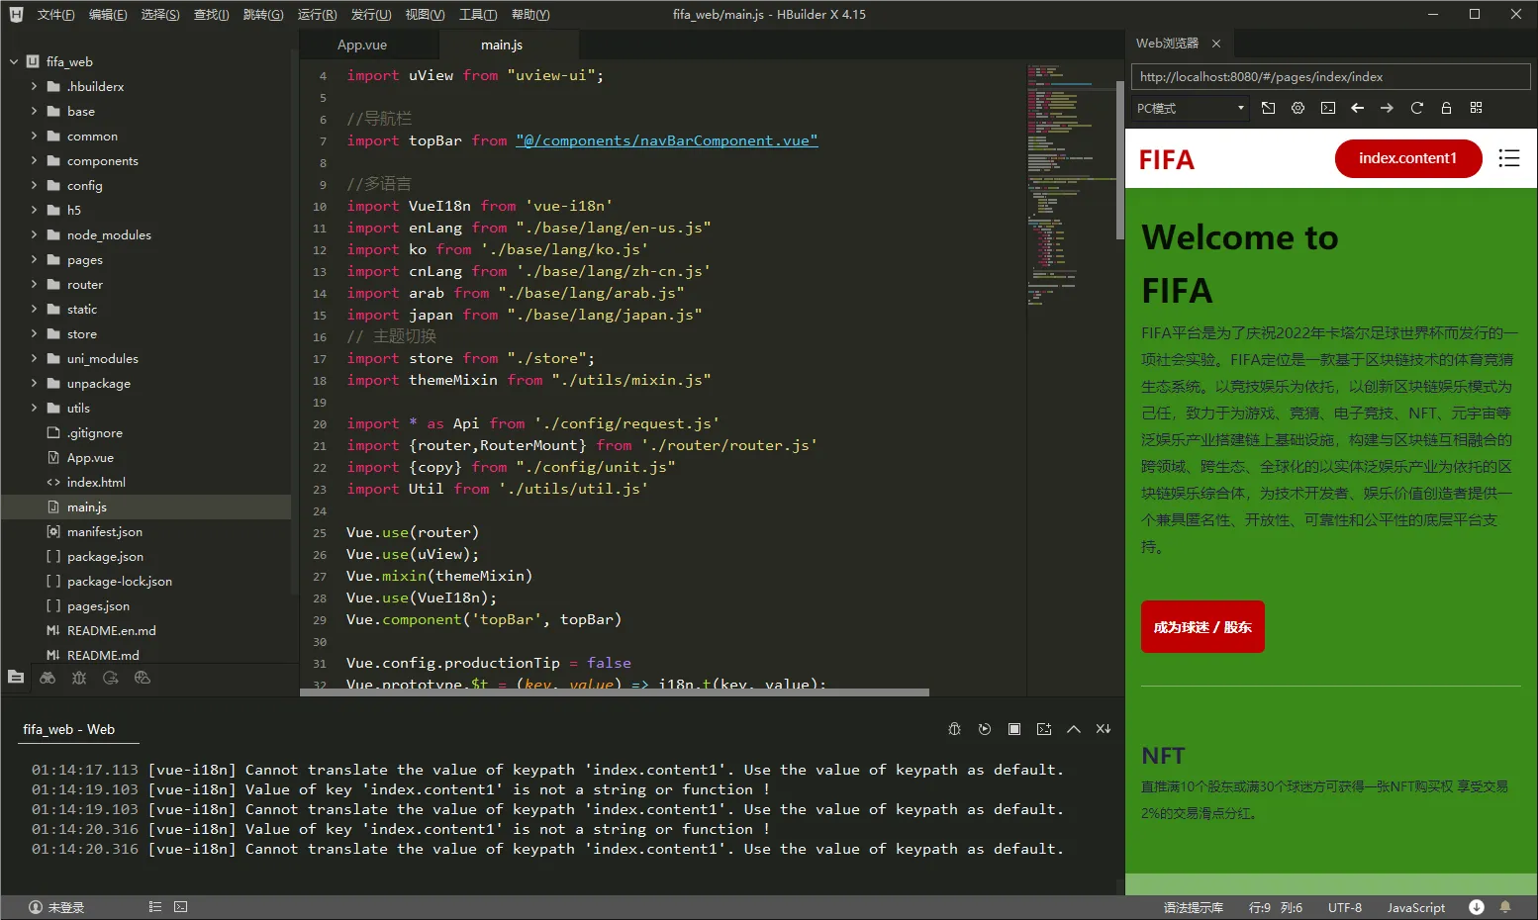Image resolution: width=1538 pixels, height=920 pixels.
Task: Click the debug bug icon below file tree
Action: 79,678
